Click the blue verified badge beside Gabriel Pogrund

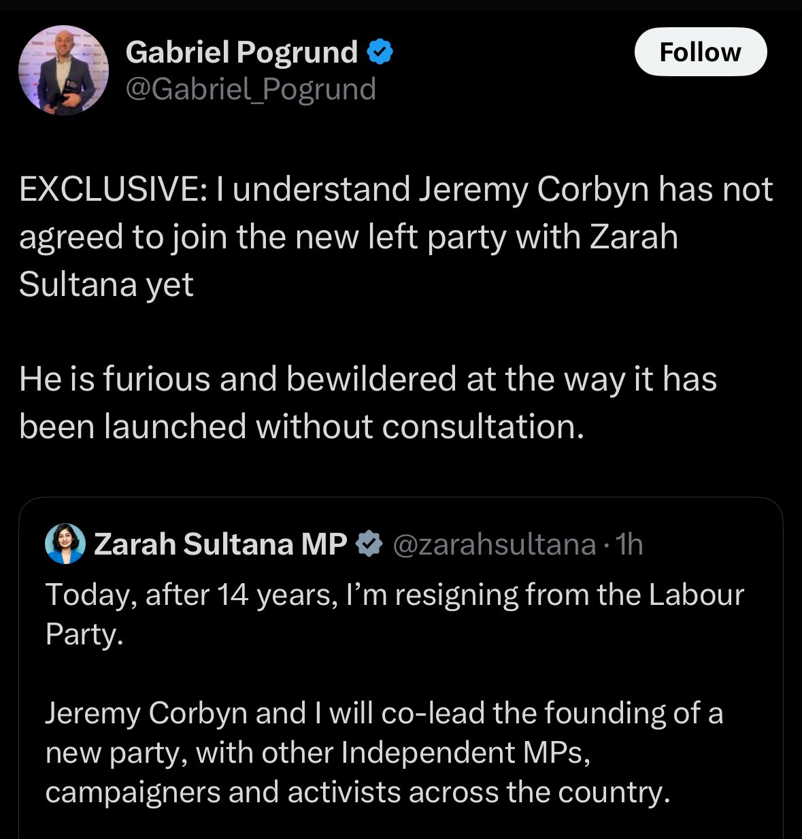point(380,52)
